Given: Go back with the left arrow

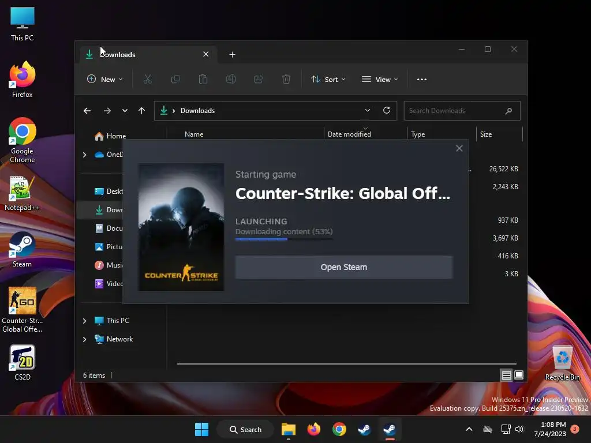Looking at the screenshot, I should point(87,111).
